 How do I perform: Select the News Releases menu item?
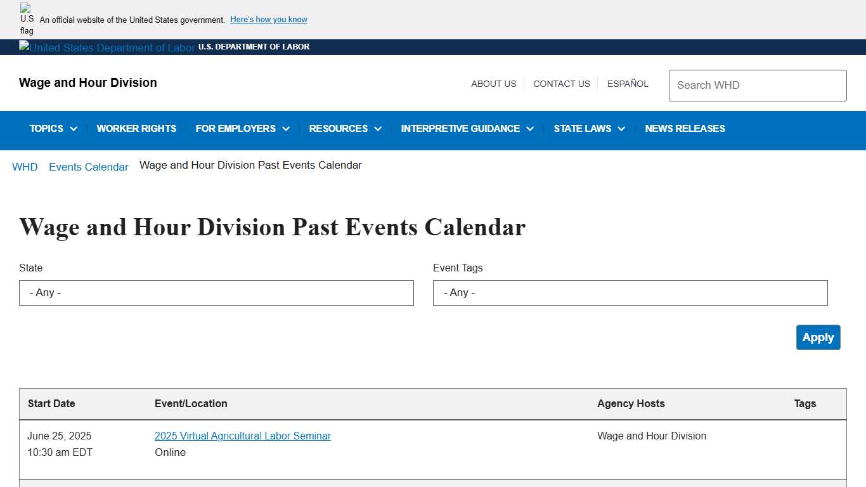[x=685, y=129]
